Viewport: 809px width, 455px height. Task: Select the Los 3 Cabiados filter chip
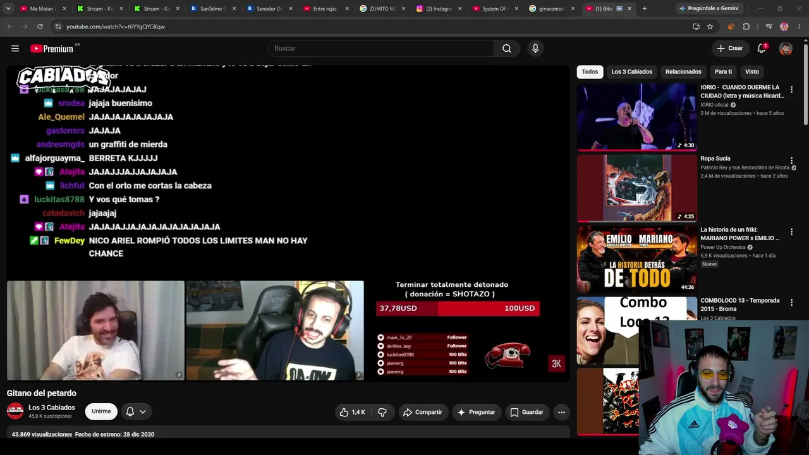pyautogui.click(x=631, y=72)
